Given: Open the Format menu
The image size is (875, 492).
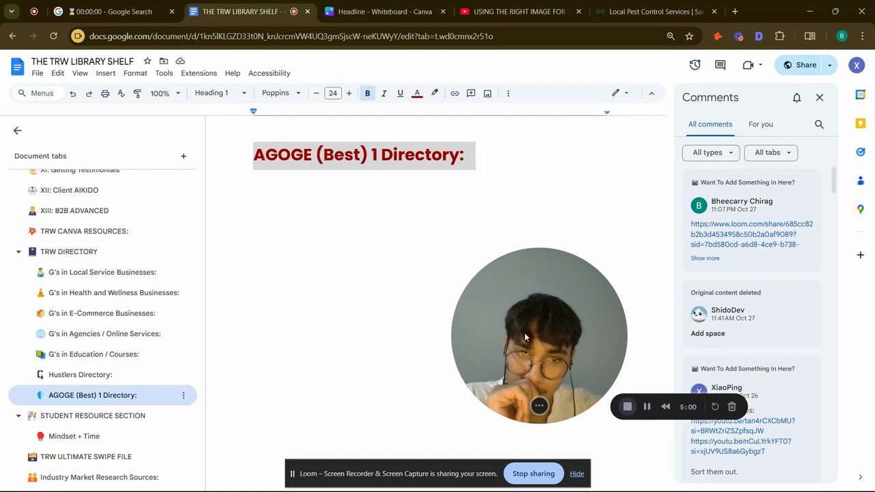Looking at the screenshot, I should click(x=135, y=73).
